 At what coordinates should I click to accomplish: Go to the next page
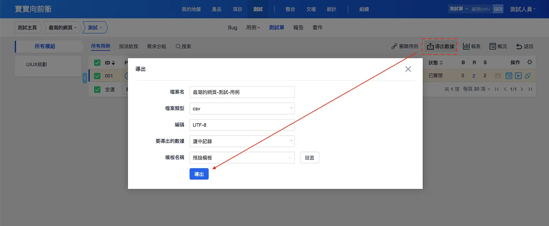[x=522, y=89]
